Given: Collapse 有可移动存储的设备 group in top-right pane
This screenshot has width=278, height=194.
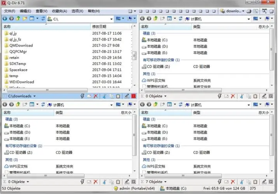Looking at the screenshot, I should click(161, 60).
